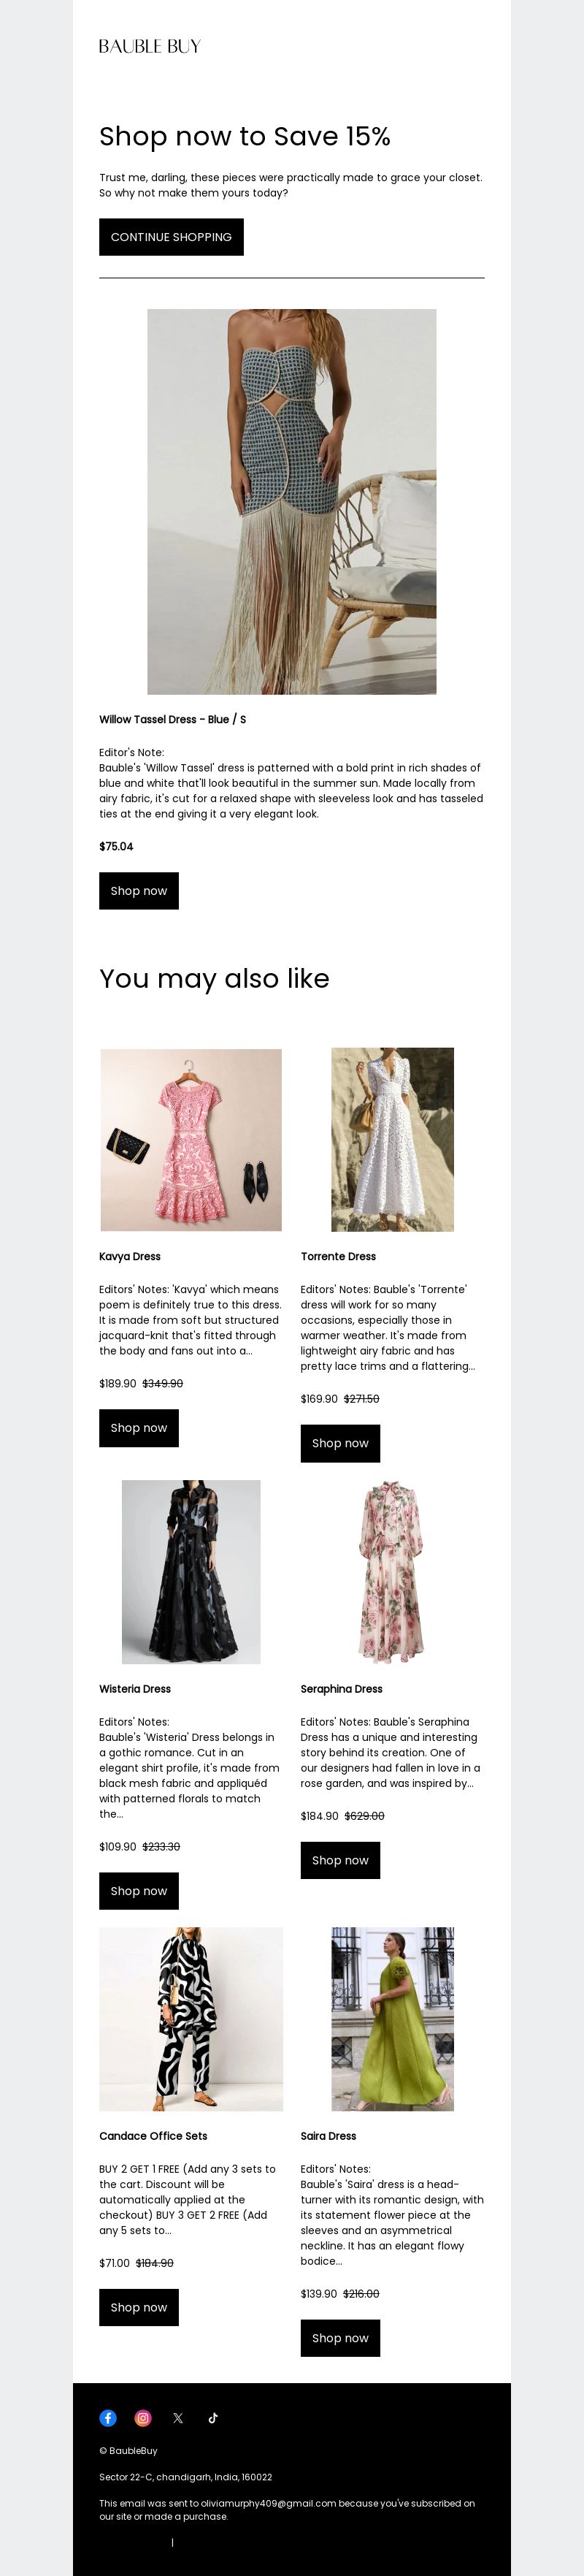This screenshot has height=2576, width=584.
Task: Click Shop now under Kavya Dress
Action: (139, 1427)
